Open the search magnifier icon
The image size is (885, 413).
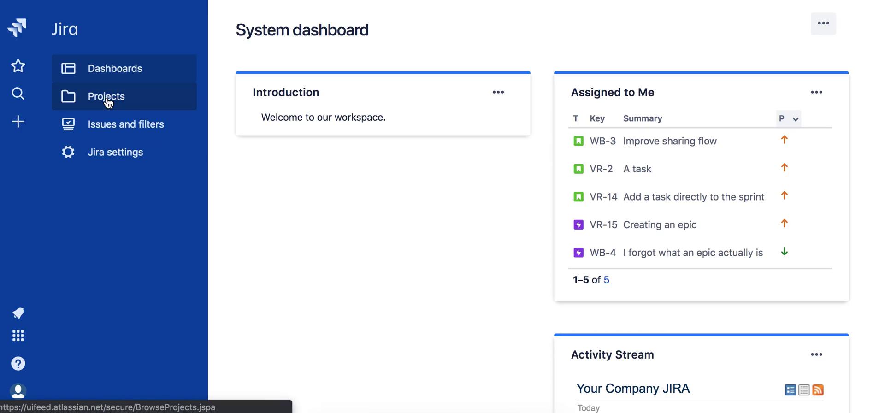tap(18, 94)
